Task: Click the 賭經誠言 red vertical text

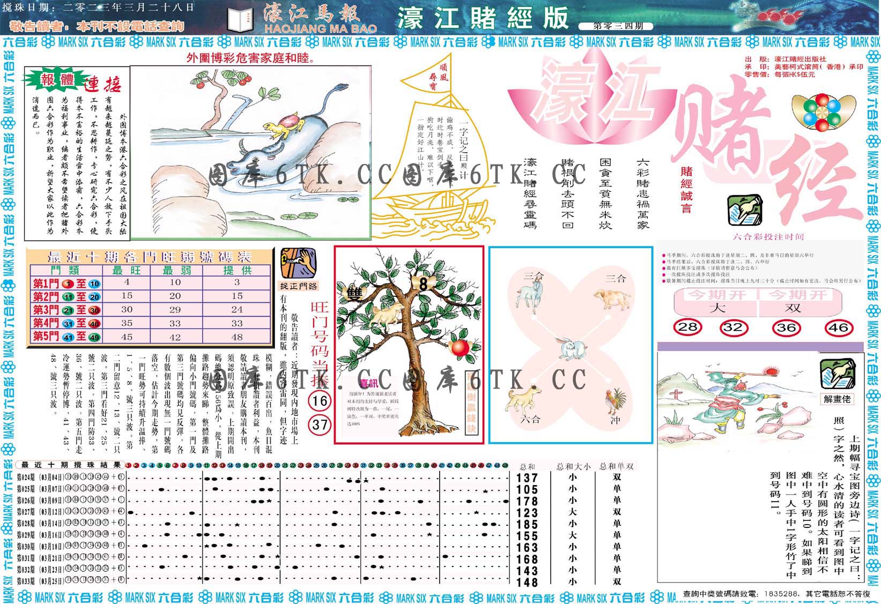Action: [x=687, y=190]
